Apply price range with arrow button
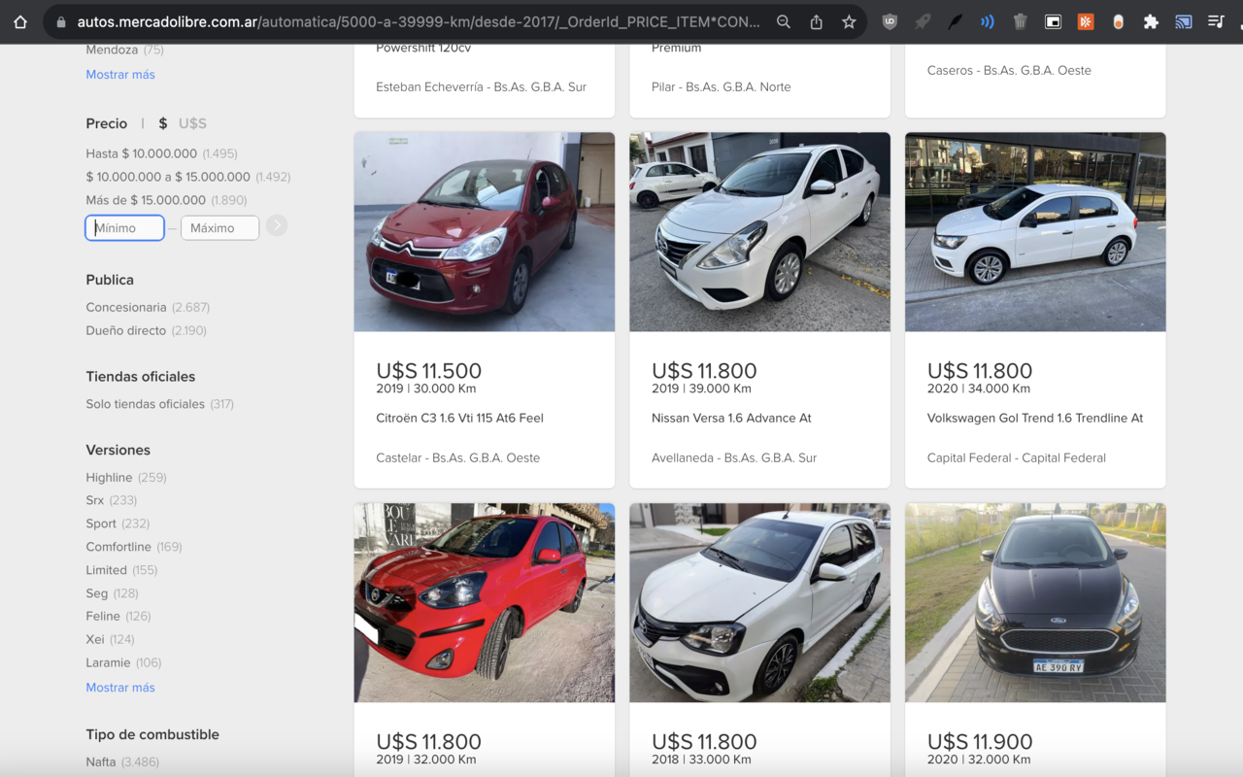Screen dimensions: 1243x777 (277, 225)
